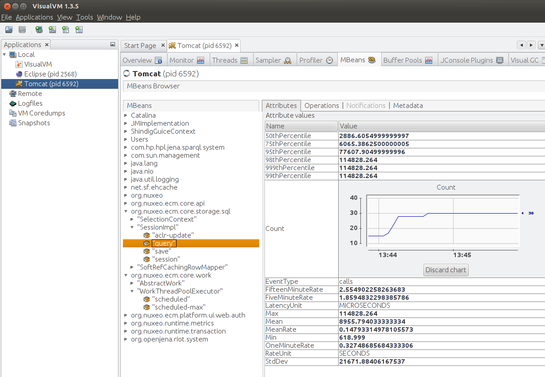Open the Metadata tab
The height and width of the screenshot is (377, 545).
click(x=408, y=106)
